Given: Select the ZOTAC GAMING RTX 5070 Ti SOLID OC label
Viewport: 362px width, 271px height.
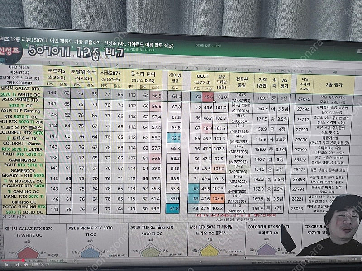Looking at the screenshot, I should coord(24,209).
